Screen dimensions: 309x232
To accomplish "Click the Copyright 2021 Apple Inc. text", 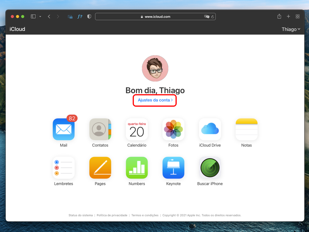I will point(202,215).
